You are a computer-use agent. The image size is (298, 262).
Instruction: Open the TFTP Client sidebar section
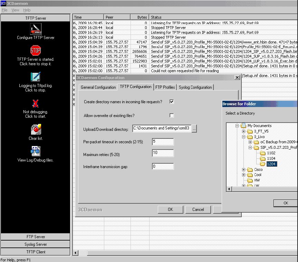point(36,252)
